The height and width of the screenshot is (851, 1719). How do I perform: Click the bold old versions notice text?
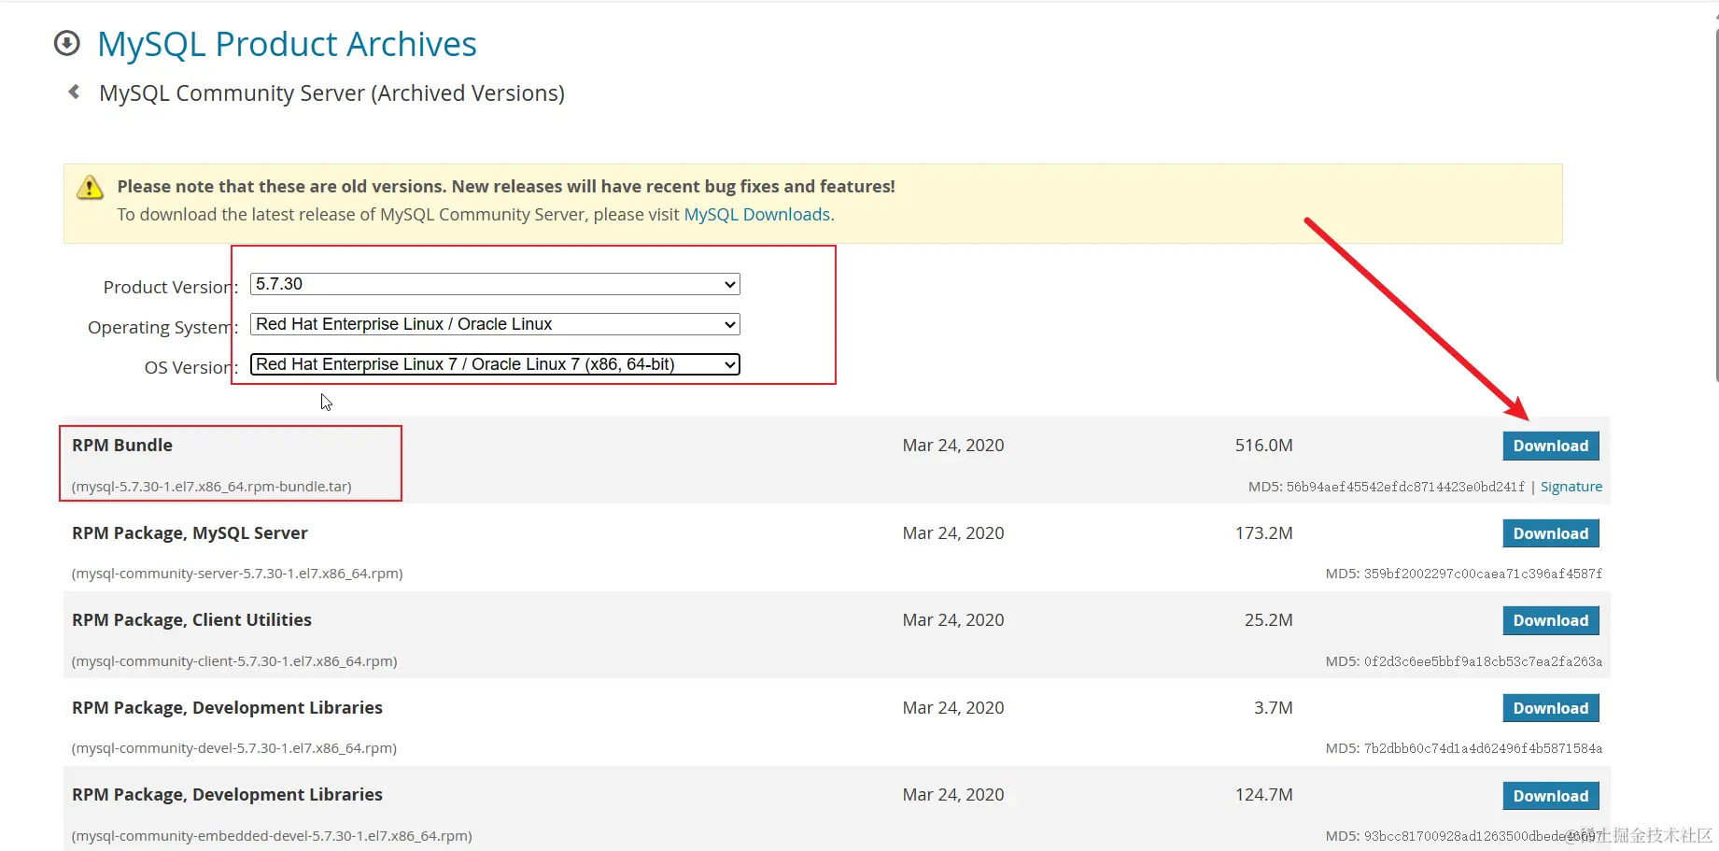click(506, 186)
